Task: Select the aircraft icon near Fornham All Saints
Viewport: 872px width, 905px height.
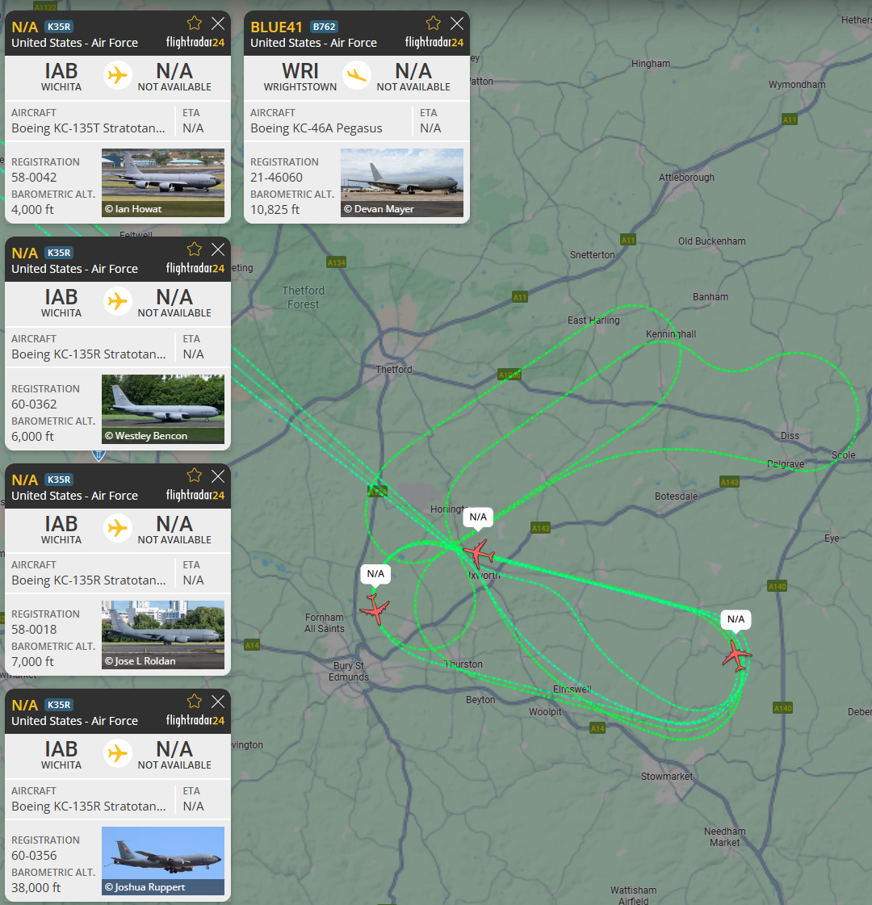Action: tap(375, 610)
